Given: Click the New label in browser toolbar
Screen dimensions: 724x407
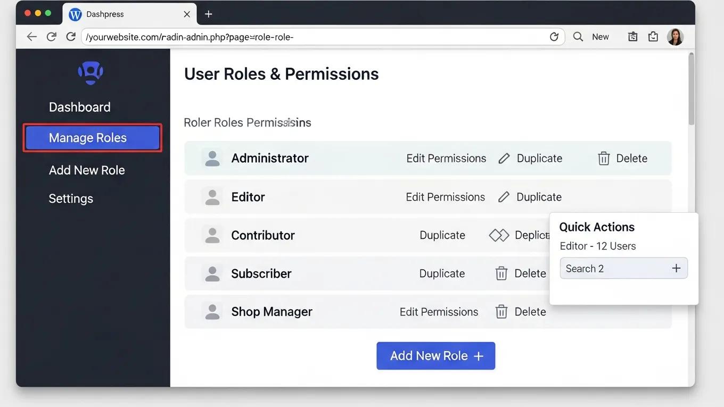Looking at the screenshot, I should (x=600, y=37).
